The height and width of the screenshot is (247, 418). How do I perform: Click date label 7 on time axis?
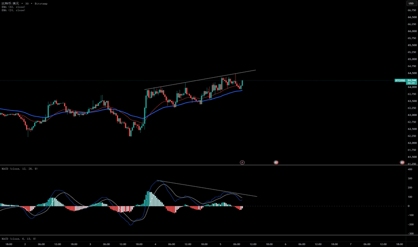click(350, 244)
